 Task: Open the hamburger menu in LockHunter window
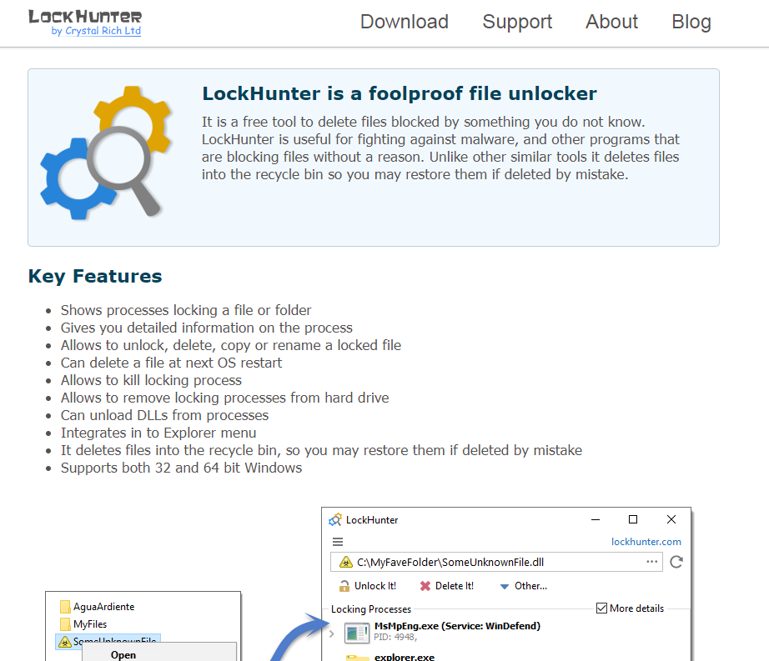point(338,542)
